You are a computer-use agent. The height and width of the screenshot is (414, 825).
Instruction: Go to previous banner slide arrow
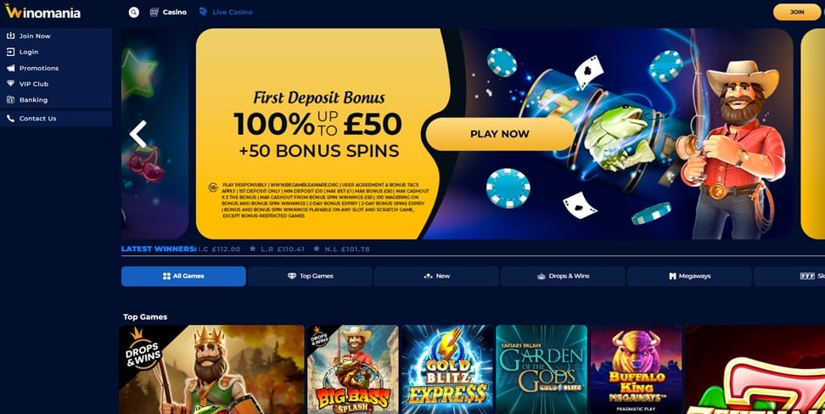click(137, 134)
